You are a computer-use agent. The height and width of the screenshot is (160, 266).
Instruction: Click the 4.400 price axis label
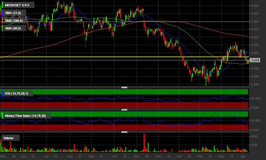pos(255,21)
